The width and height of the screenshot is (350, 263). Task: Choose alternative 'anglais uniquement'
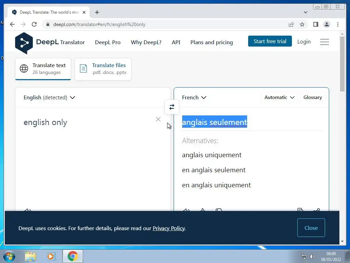click(x=212, y=155)
